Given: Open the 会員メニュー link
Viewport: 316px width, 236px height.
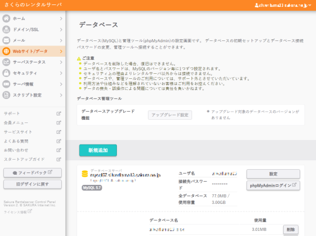Looking at the screenshot, I should 16,122.
